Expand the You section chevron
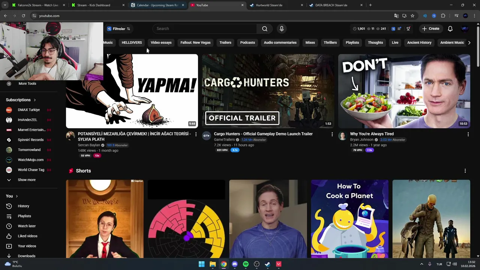The width and height of the screenshot is (480, 270). (x=16, y=196)
